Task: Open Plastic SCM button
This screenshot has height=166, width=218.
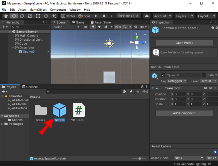Action: click(128, 16)
